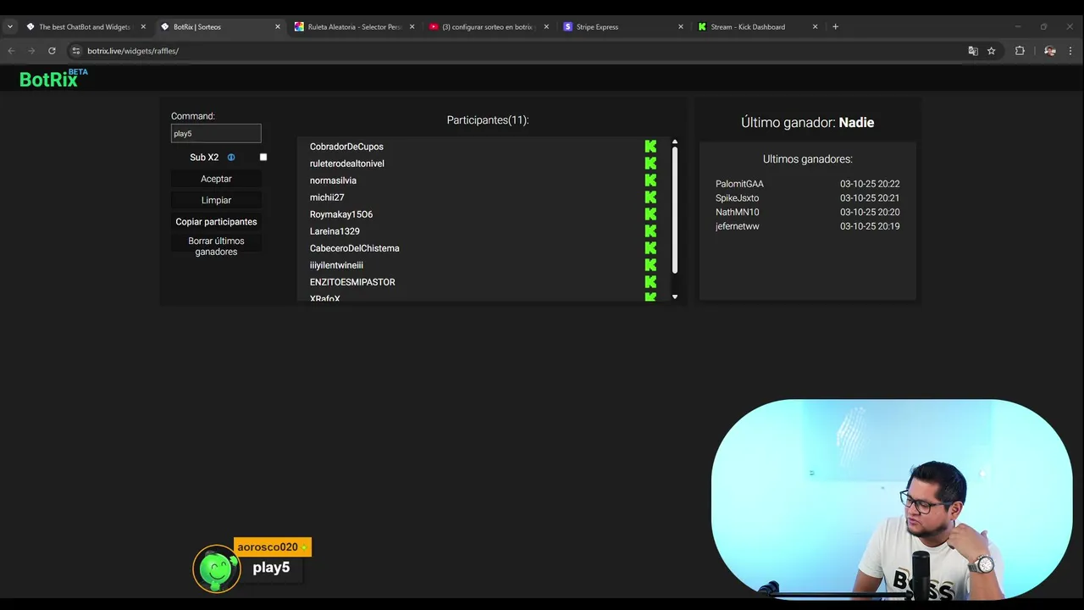This screenshot has width=1084, height=610.
Task: Click the Último ganador: Nadie heading
Action: click(807, 123)
